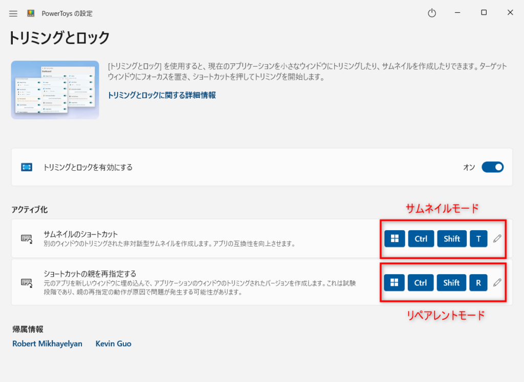Toggle トリミングとロックを有効にする switch off

(493, 167)
